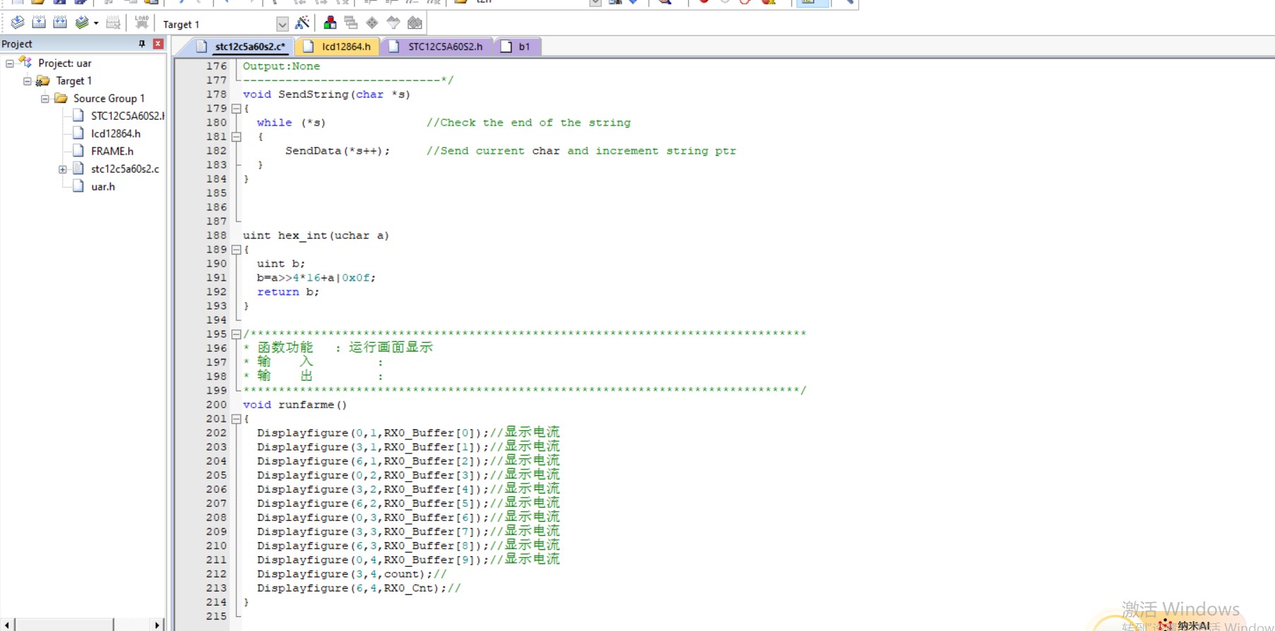Open the Pack Installer icon
Screen dimensions: 1275x631
415,23
